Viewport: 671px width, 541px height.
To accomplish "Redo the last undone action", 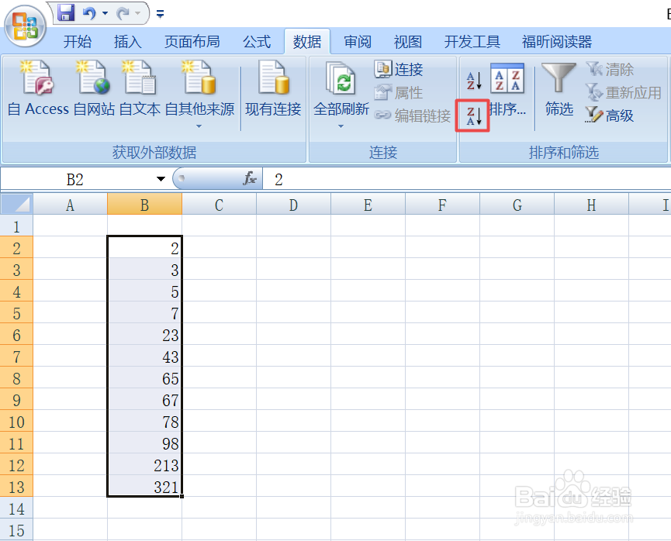I will coord(123,13).
